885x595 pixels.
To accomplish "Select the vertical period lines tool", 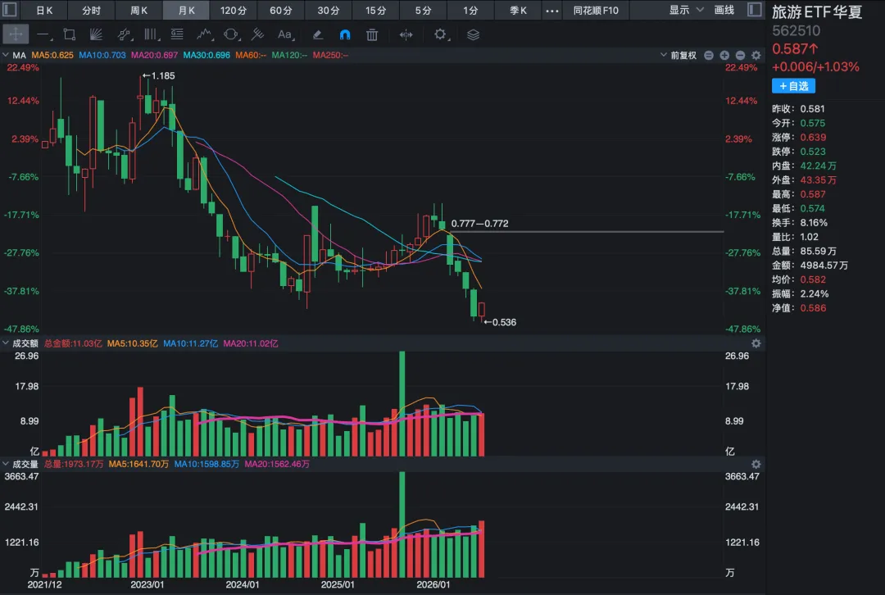I will coord(150,34).
